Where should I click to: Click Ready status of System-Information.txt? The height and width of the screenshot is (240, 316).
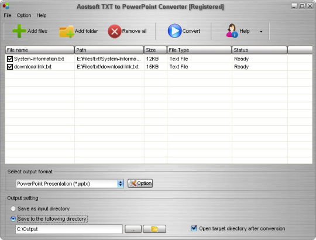click(x=241, y=59)
